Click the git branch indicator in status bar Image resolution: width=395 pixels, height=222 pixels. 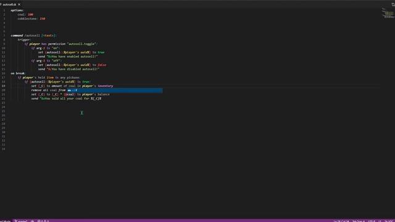click(20, 221)
